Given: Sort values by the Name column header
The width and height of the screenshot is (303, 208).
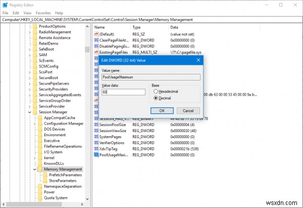Looking at the screenshot, I should pyautogui.click(x=111, y=27).
